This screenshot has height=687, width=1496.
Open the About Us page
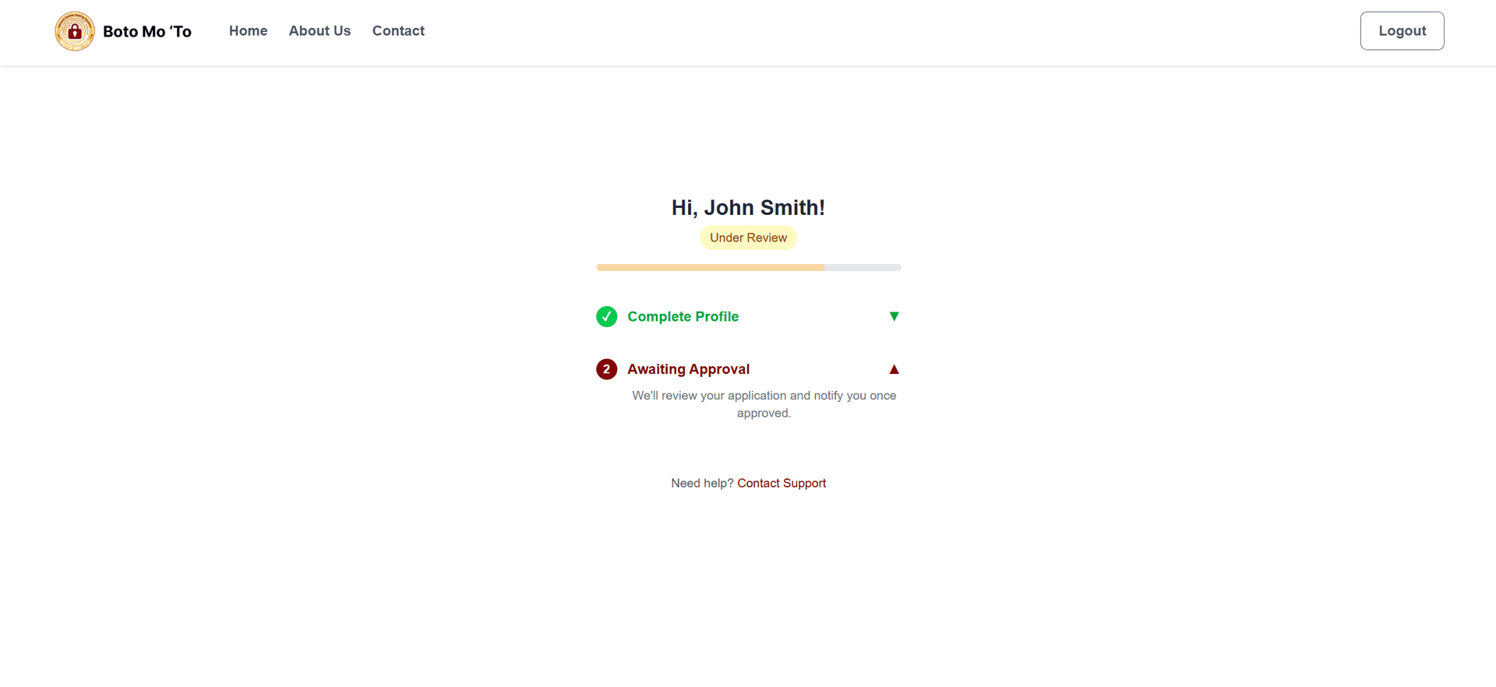pyautogui.click(x=319, y=31)
